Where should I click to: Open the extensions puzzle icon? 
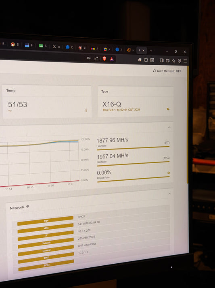tap(146, 60)
